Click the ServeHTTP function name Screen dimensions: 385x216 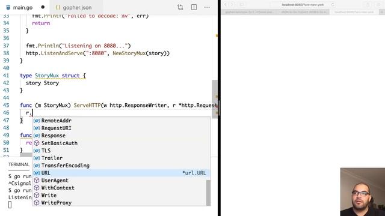[87, 106]
